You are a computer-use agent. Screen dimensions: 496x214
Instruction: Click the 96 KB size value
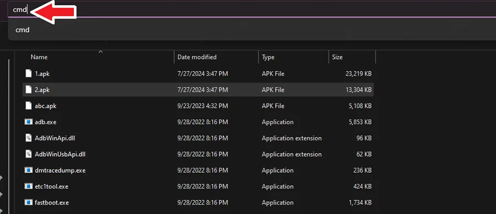coord(364,138)
